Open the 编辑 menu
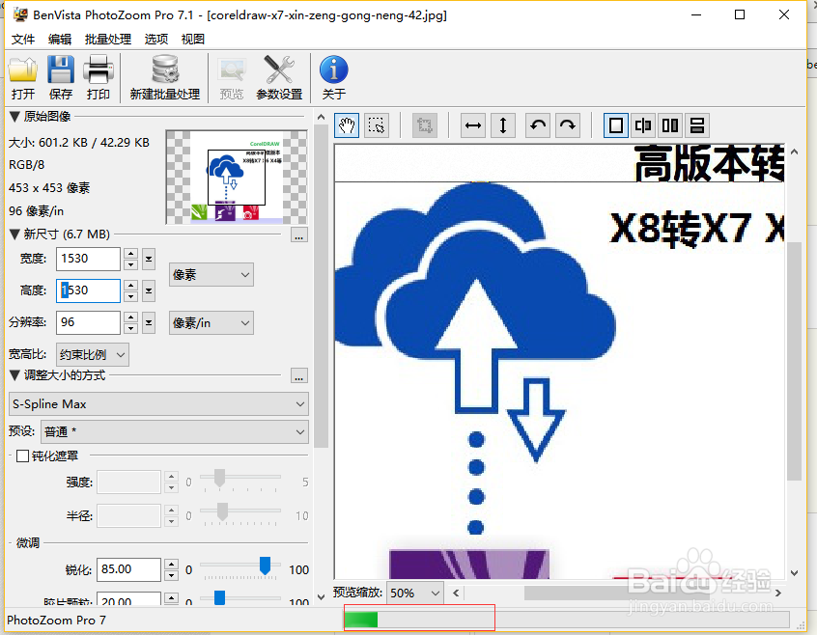Screen dimensions: 817x635 pos(60,39)
